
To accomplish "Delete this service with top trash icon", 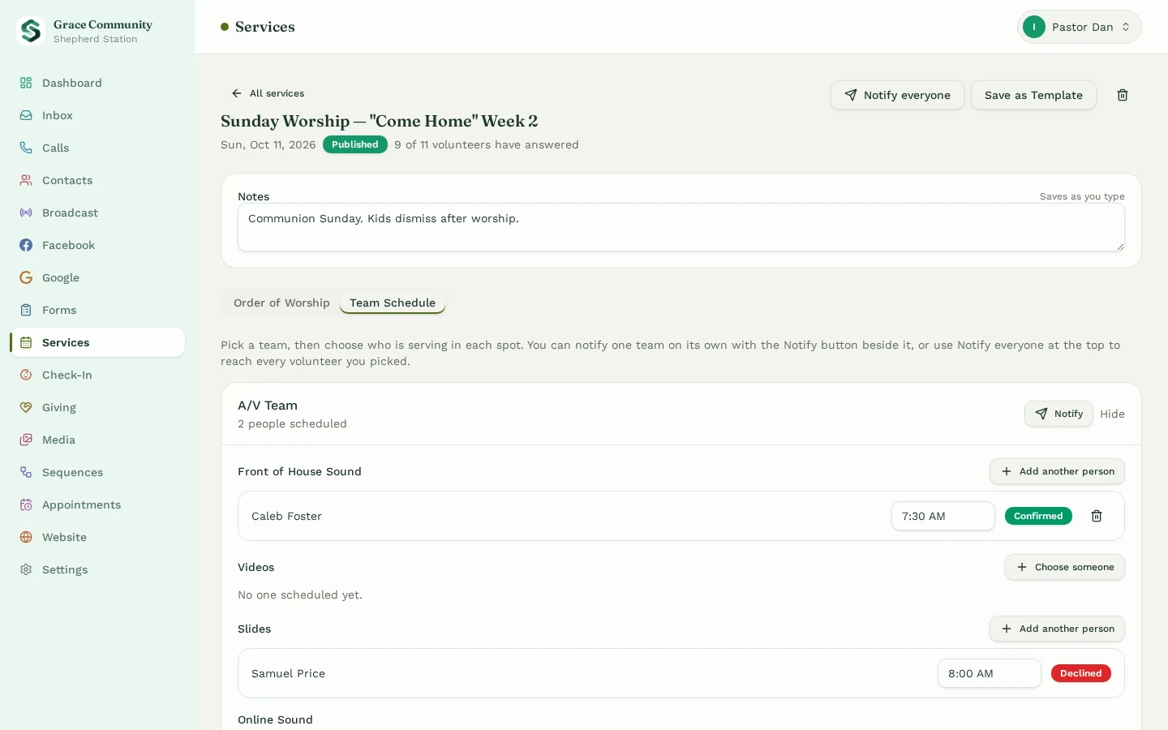I will tap(1123, 95).
